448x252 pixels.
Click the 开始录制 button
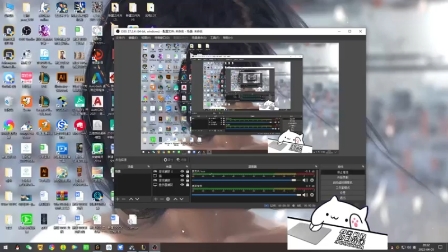pos(343,178)
